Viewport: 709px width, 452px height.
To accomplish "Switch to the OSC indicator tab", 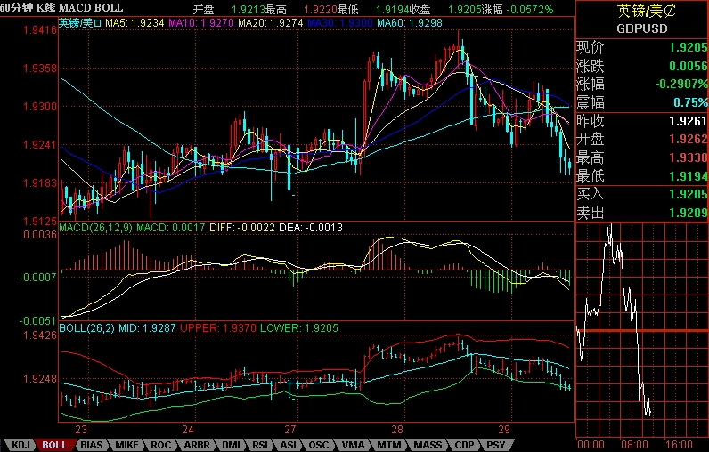I will coord(319,444).
